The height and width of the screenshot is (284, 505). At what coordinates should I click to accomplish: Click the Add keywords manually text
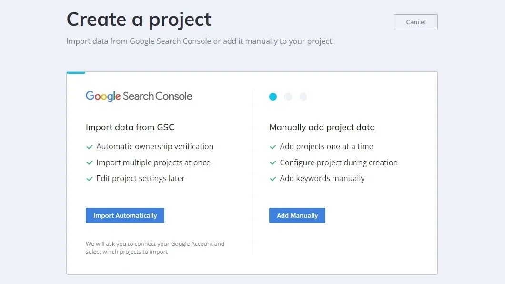[x=322, y=178]
